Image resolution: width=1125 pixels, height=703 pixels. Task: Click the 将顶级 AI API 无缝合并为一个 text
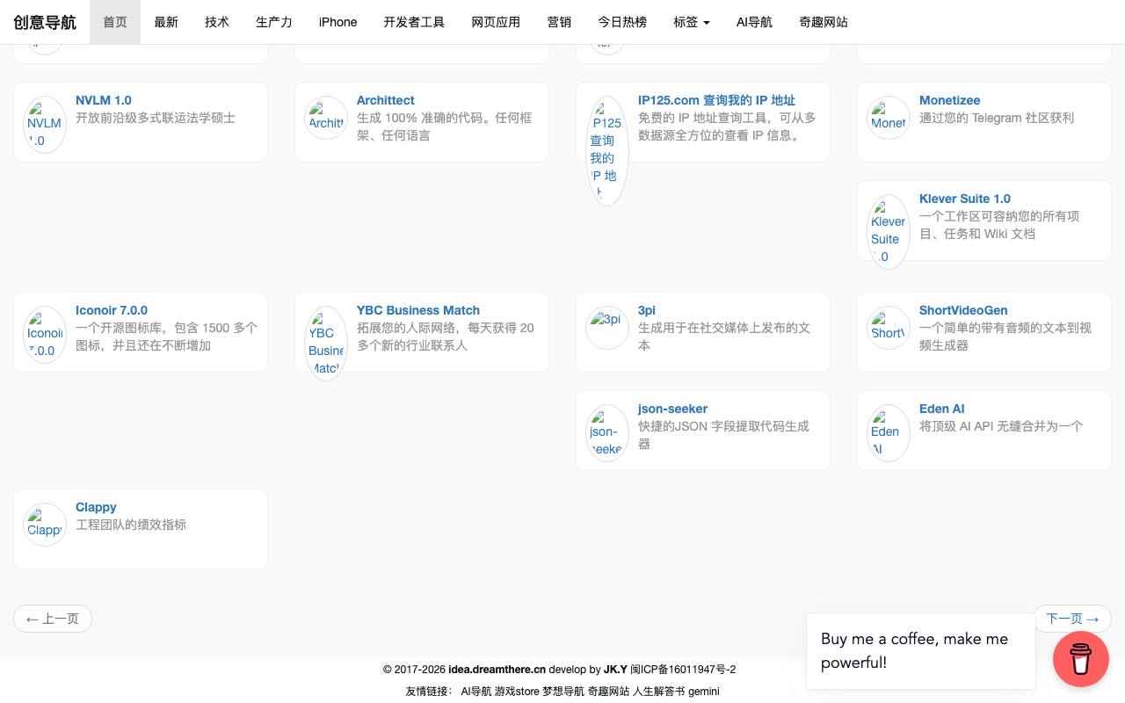[1001, 426]
